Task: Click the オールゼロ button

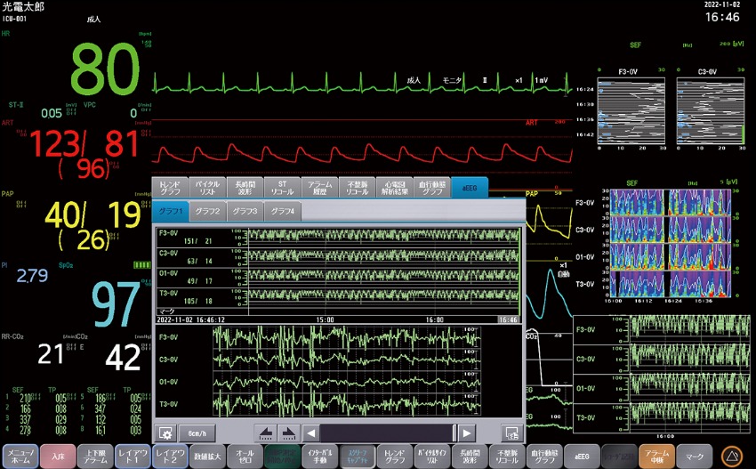Action: pyautogui.click(x=245, y=456)
